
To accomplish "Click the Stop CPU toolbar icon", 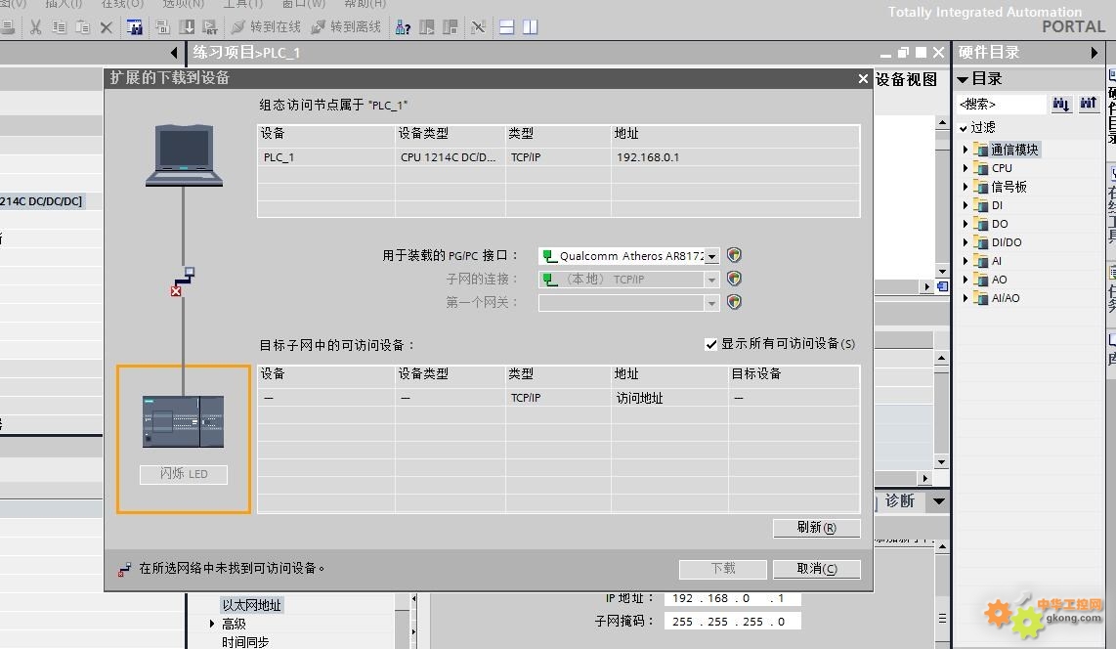I will [450, 27].
